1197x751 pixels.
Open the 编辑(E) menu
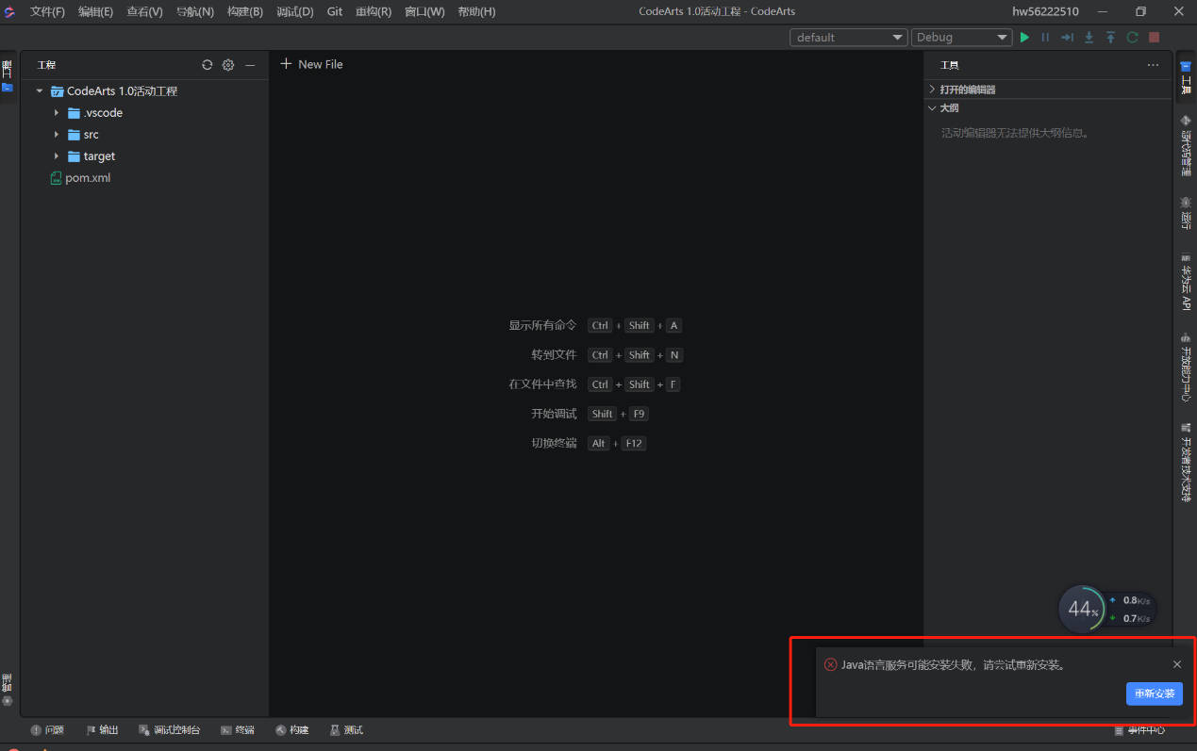(95, 11)
